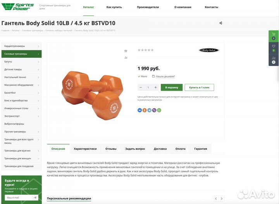
Task: Expand the Бокс и единоборства category
Action: pyautogui.click(x=22, y=100)
